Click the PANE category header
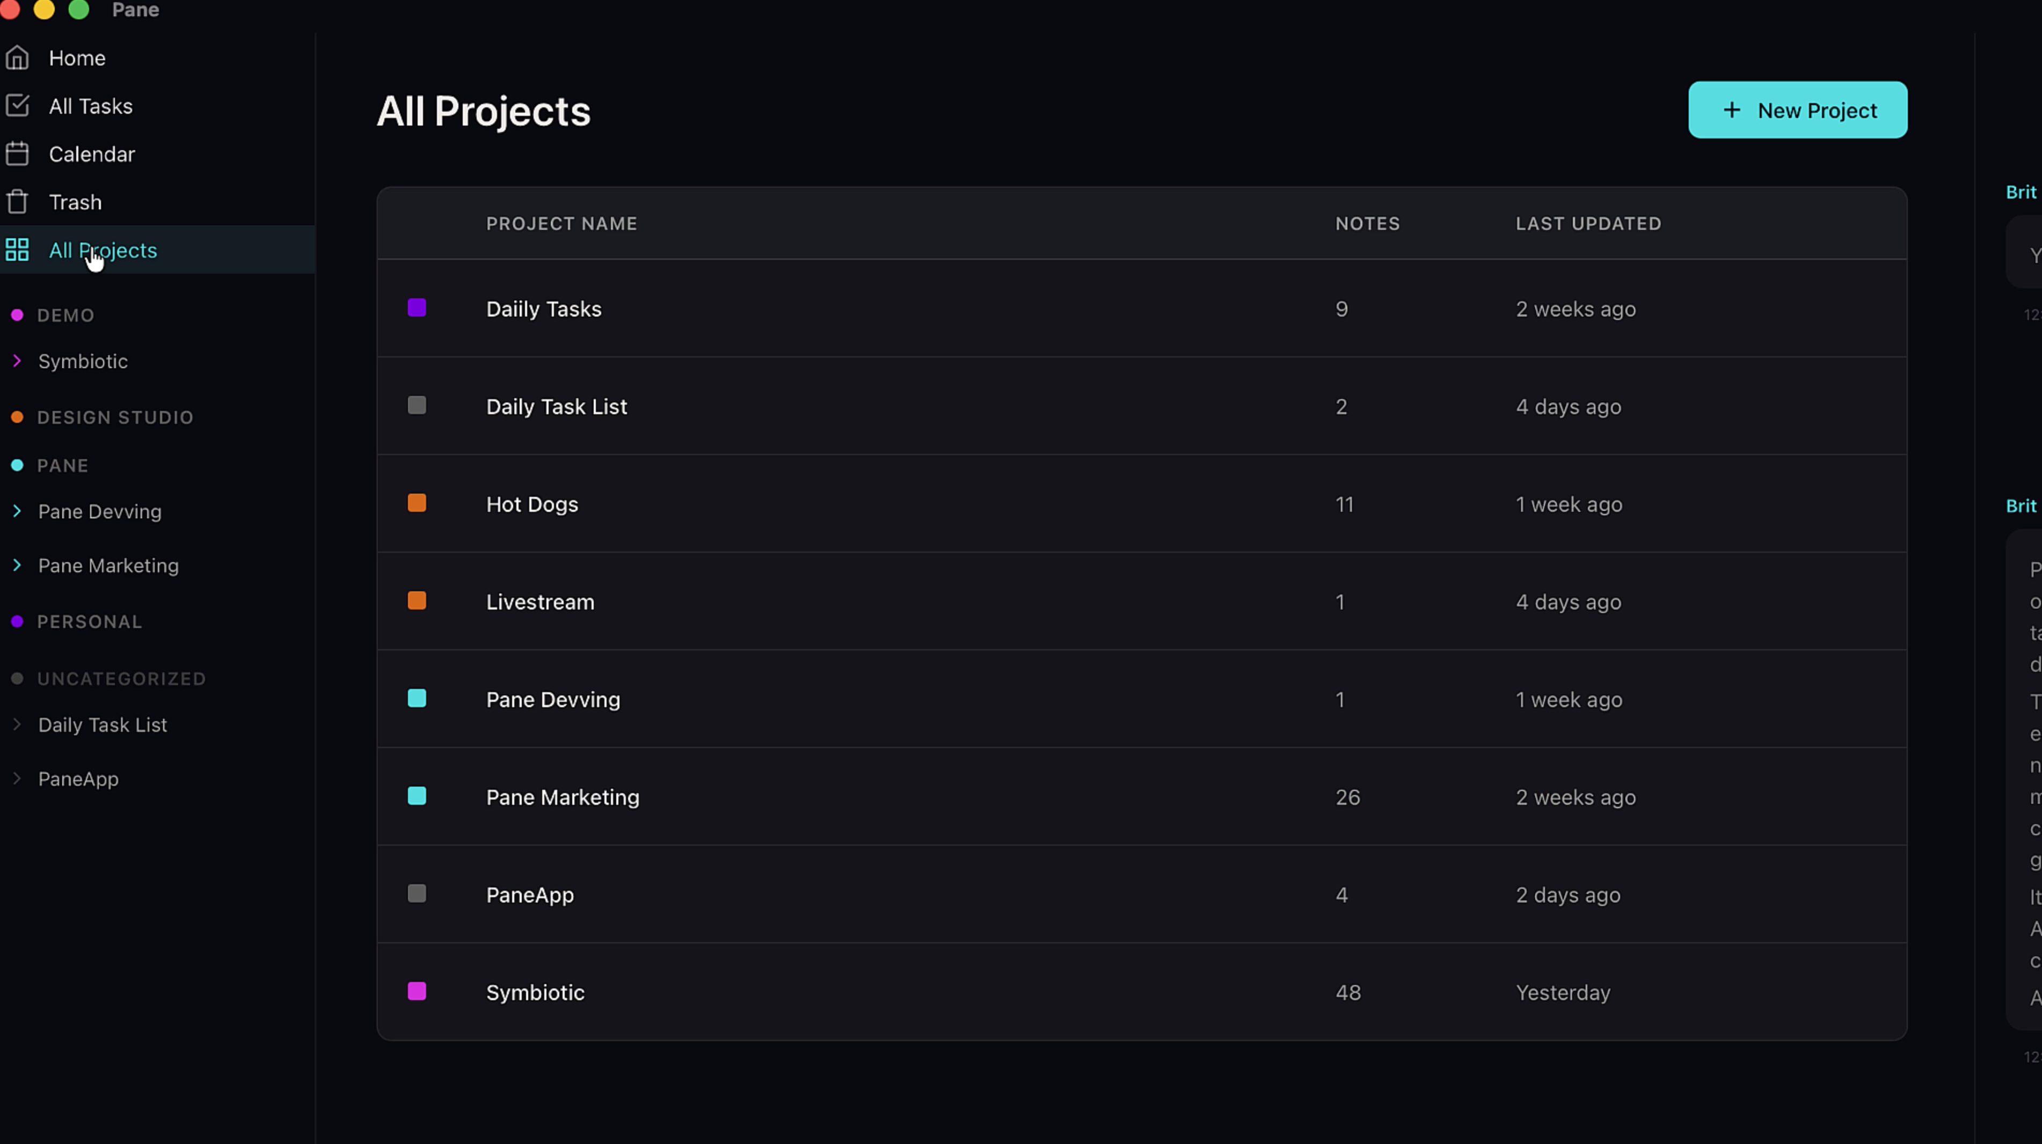 pyautogui.click(x=63, y=466)
